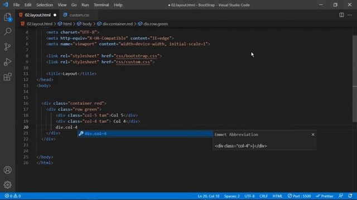Click 02.layout.html in the breadcrumb
Image resolution: width=357 pixels, height=200 pixels.
tap(40, 24)
